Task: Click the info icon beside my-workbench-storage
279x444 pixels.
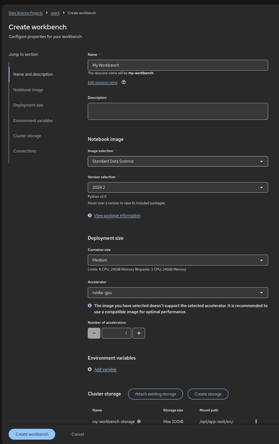Action: (139, 422)
